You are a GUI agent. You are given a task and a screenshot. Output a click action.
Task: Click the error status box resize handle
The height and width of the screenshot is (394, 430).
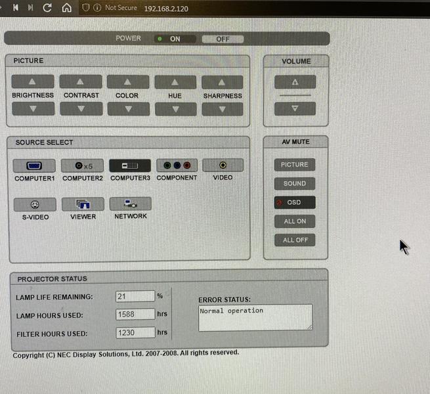(310, 327)
